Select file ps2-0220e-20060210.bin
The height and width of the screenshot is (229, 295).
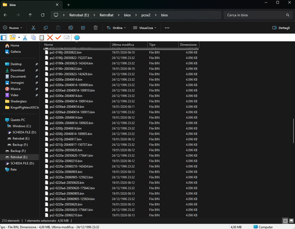[x=121, y=215]
